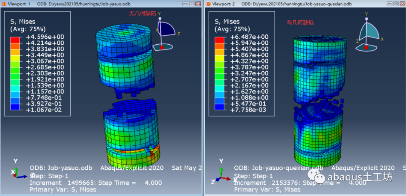Minimize Viewport 1
Viewport: 406px width, 196px height.
[x=185, y=4]
